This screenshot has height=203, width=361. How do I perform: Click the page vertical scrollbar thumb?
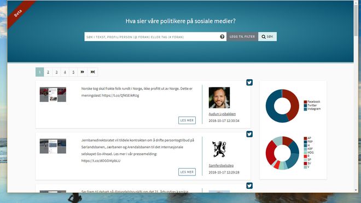coord(356,21)
